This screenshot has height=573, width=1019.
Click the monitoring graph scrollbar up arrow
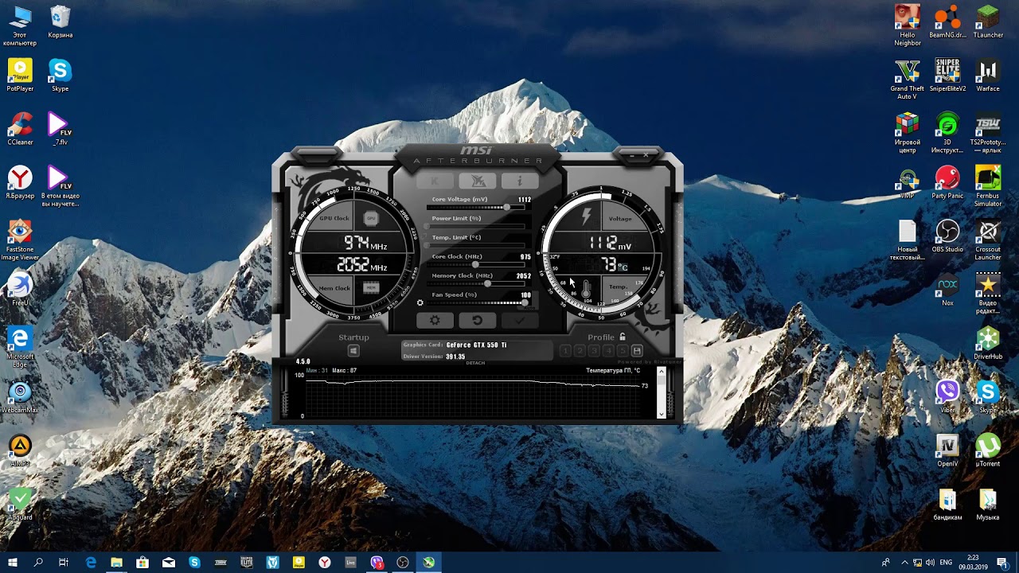pyautogui.click(x=661, y=372)
